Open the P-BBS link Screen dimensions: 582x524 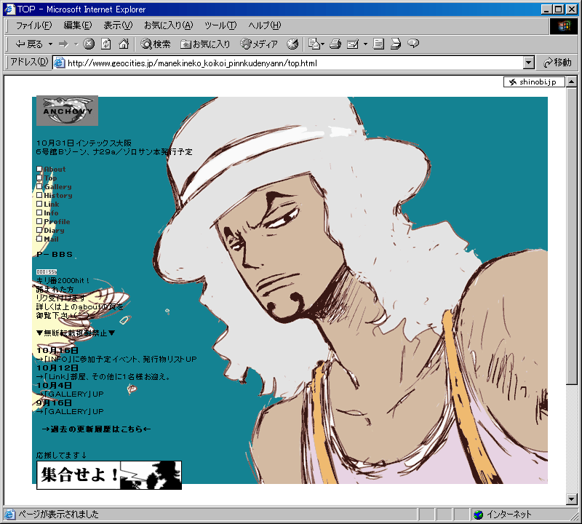pos(55,255)
